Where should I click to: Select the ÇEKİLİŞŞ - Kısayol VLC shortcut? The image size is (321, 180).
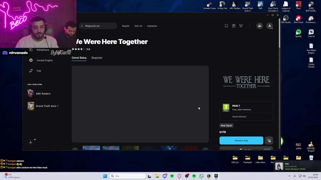311,147
